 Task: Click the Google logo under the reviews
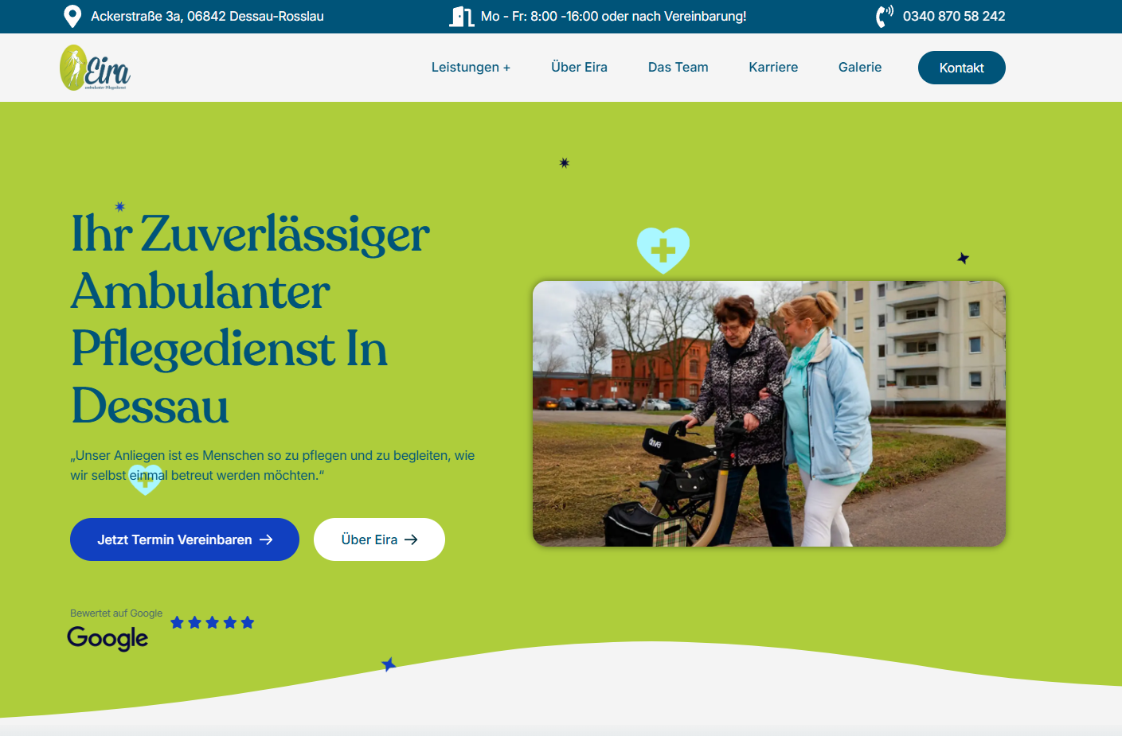pos(108,638)
